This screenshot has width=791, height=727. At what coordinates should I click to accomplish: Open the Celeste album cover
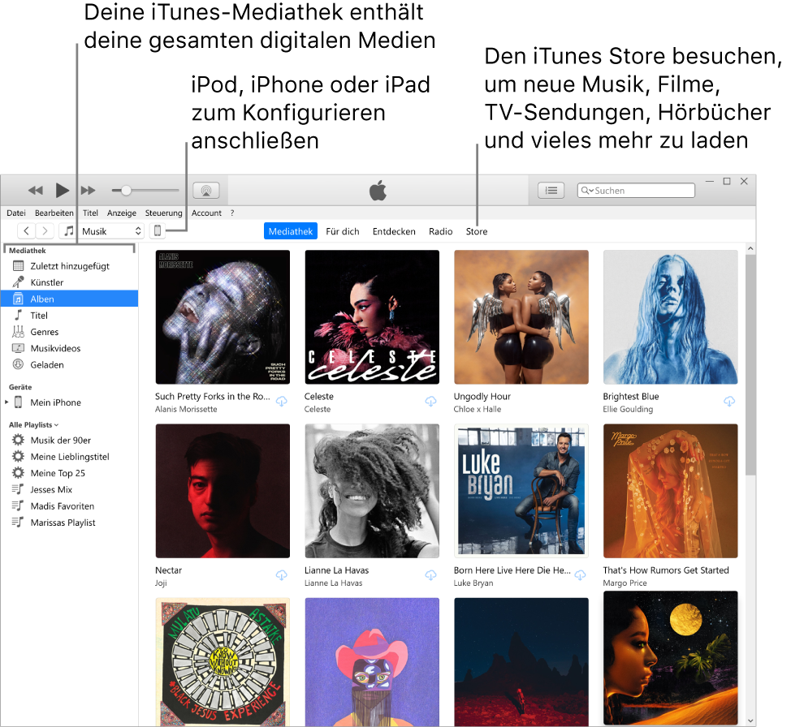372,317
